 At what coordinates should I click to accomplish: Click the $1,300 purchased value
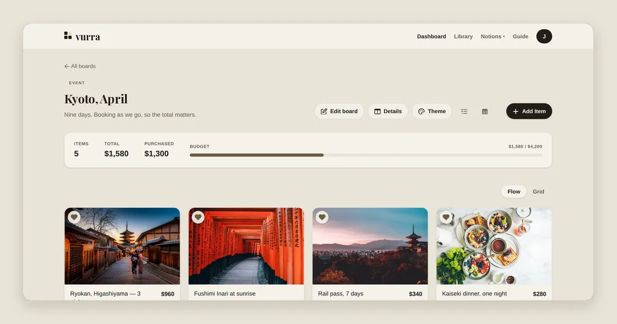(x=156, y=154)
